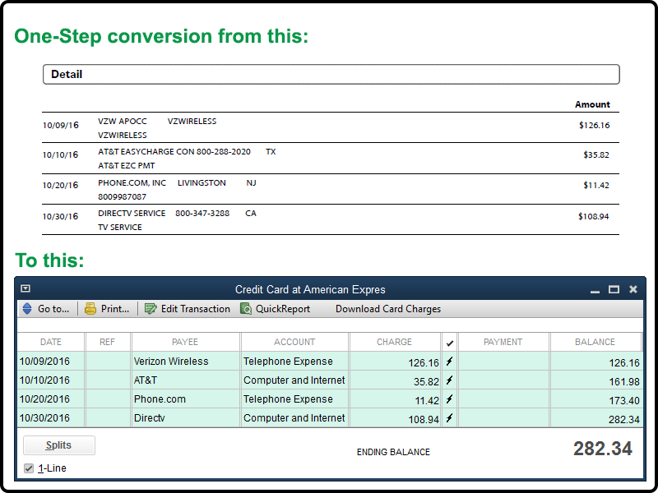Open the register window system menu icon
This screenshot has height=493, width=658.
tap(25, 288)
